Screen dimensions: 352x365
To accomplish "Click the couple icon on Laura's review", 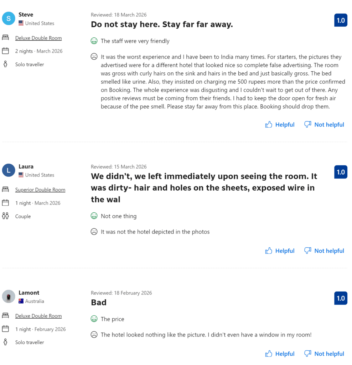I will (6, 216).
